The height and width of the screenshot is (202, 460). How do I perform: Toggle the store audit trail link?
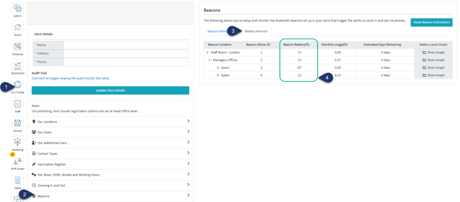point(71,78)
